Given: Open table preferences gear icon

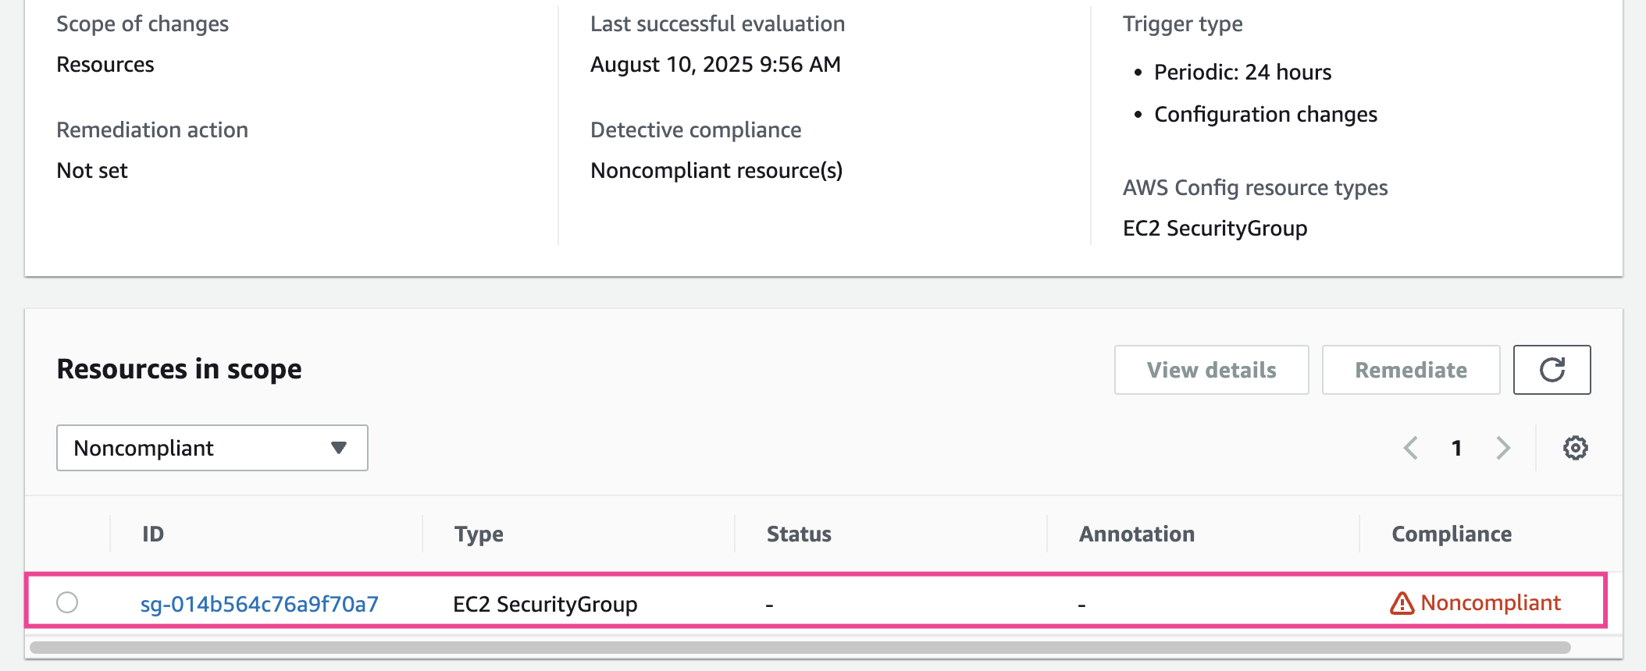Looking at the screenshot, I should [1575, 448].
